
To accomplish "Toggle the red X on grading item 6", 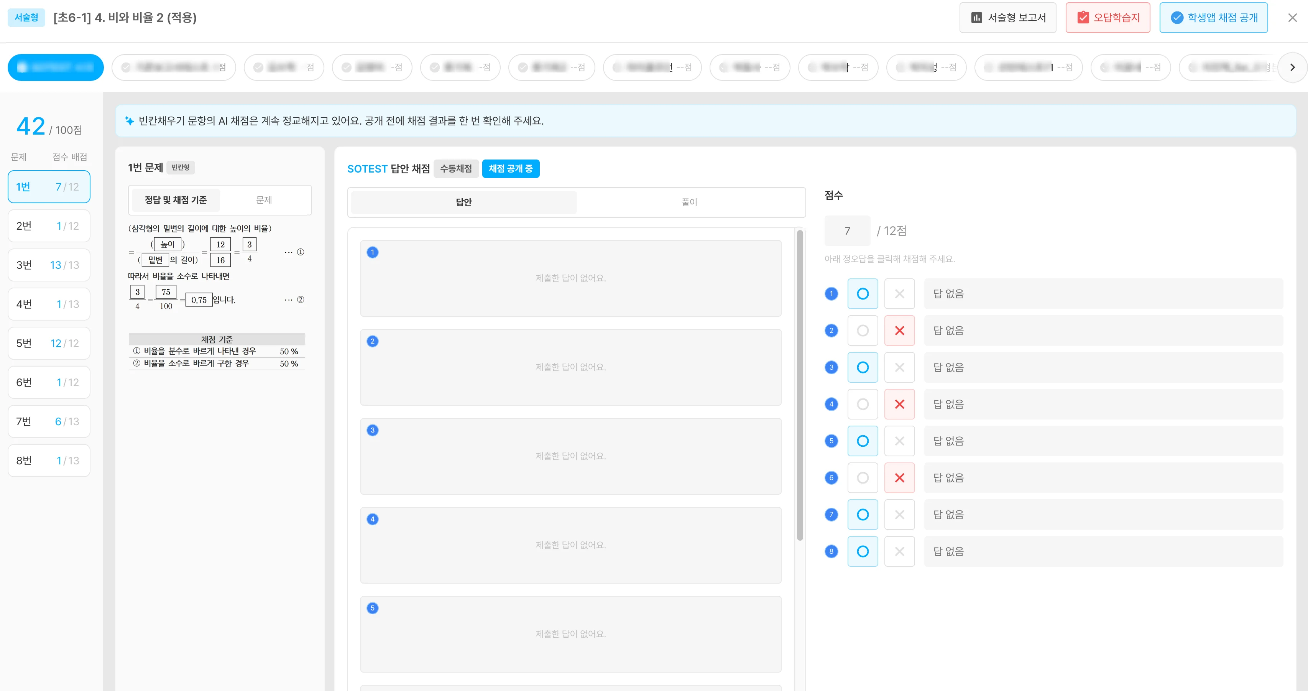I will [x=899, y=478].
